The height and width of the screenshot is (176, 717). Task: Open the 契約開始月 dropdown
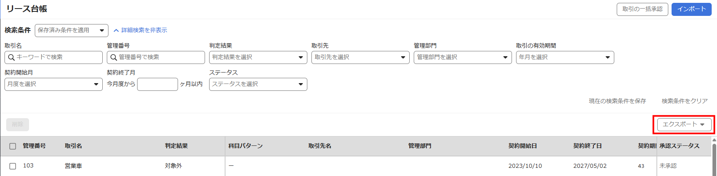point(53,84)
